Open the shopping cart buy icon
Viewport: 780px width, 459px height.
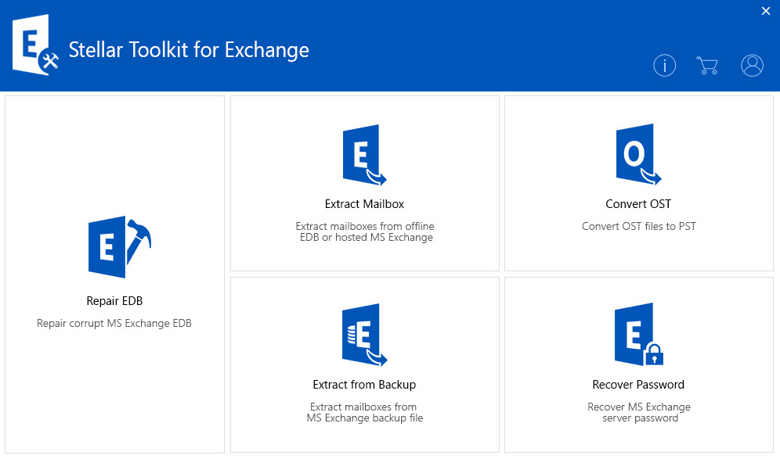click(707, 66)
